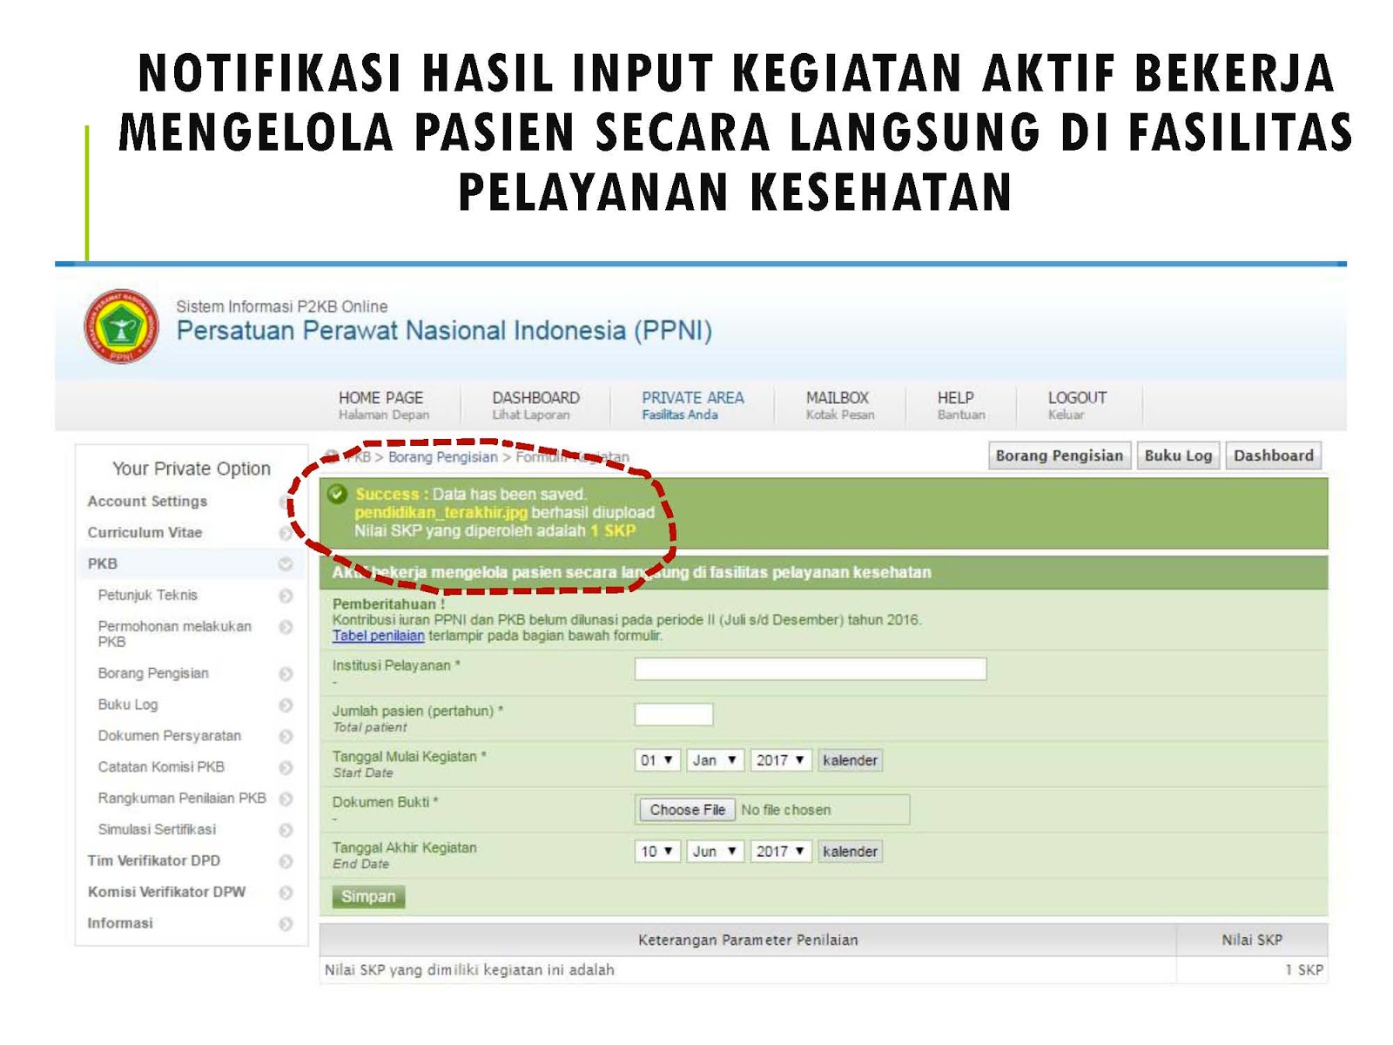Viewport: 1393px width, 1045px height.
Task: Click 'Keterangan Parameter Penilaian' column header
Action: tap(748, 940)
